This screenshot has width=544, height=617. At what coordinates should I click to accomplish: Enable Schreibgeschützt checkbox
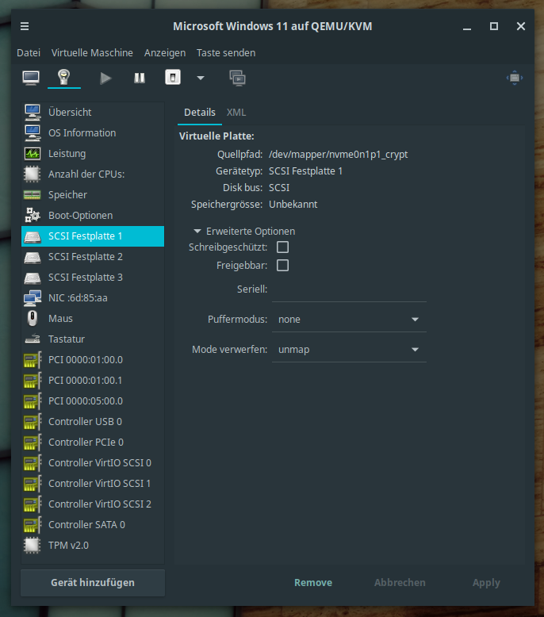tap(282, 247)
